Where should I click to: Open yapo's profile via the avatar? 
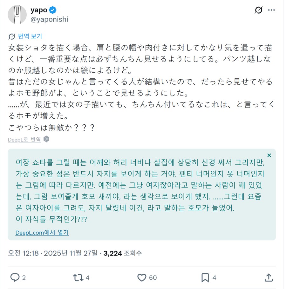[17, 14]
